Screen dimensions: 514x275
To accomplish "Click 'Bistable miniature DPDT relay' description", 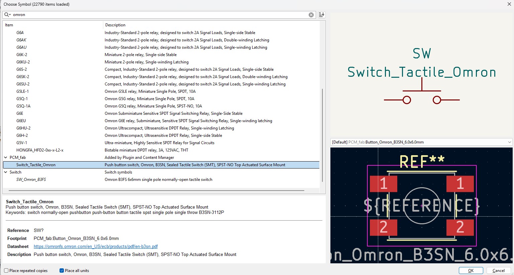I will tap(146, 150).
